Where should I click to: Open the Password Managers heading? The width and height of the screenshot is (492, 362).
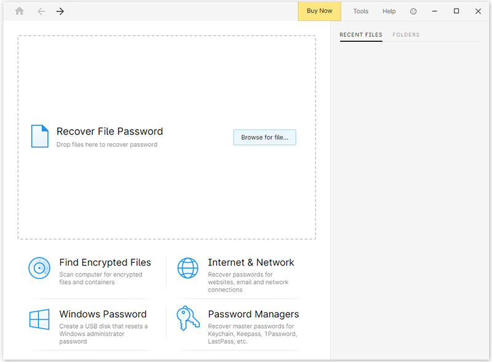point(253,314)
